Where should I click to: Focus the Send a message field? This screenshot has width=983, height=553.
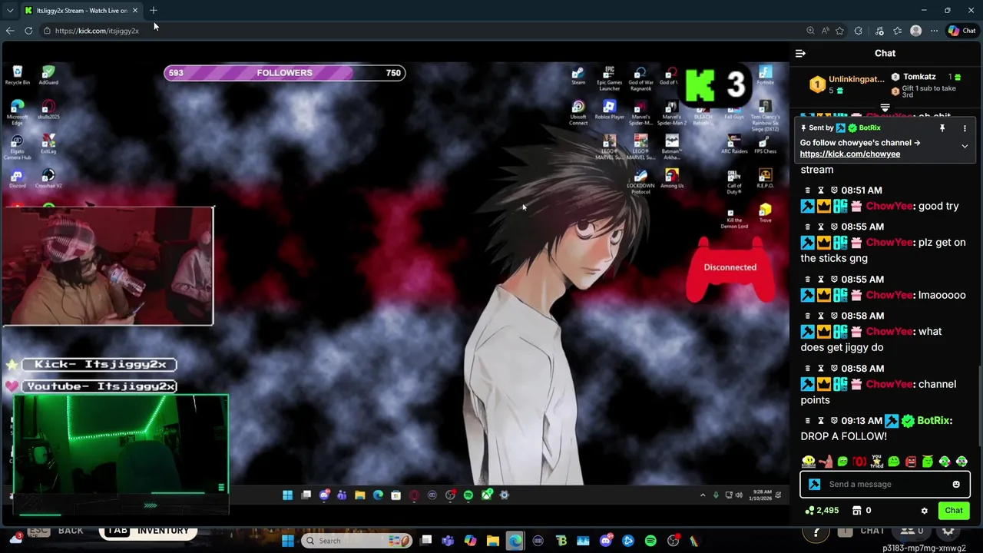[885, 485]
